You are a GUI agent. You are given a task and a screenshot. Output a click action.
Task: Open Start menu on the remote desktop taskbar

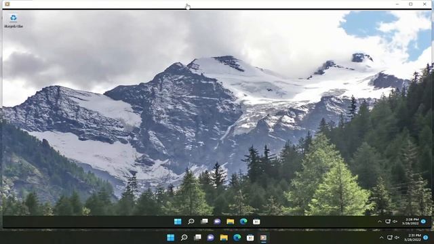pos(178,222)
